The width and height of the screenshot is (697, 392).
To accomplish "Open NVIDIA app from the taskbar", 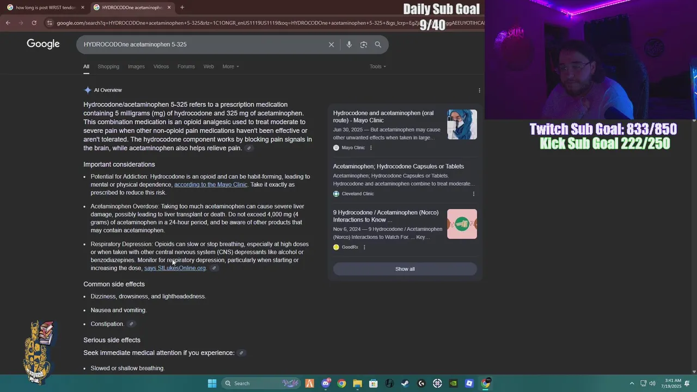I will (x=453, y=383).
